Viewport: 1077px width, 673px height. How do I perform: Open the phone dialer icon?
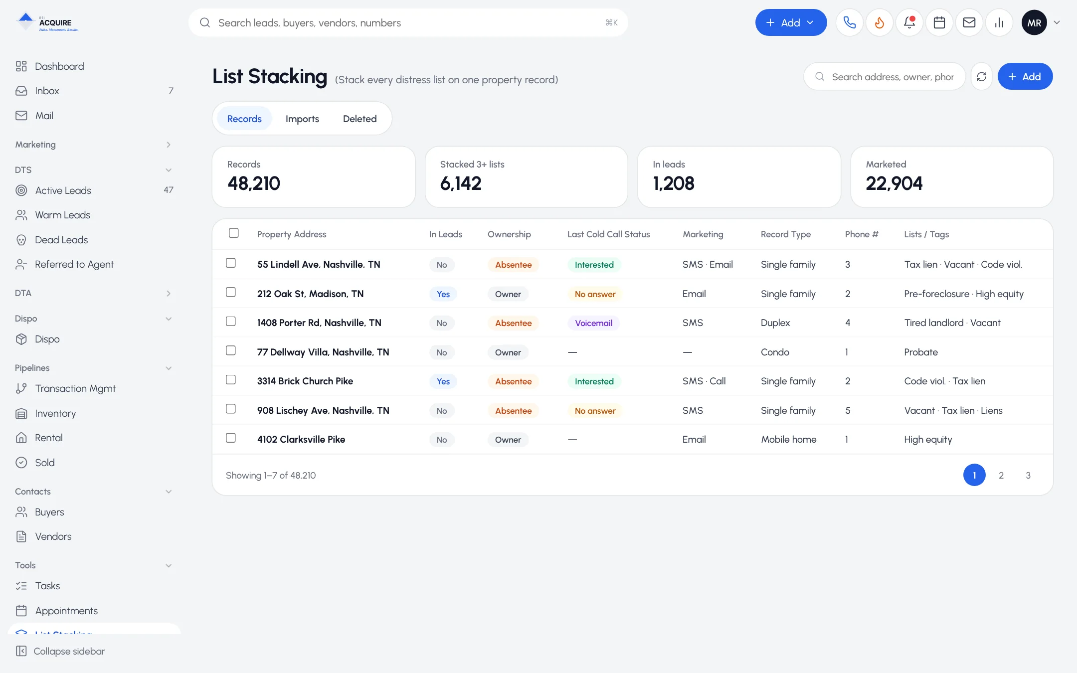pos(850,22)
